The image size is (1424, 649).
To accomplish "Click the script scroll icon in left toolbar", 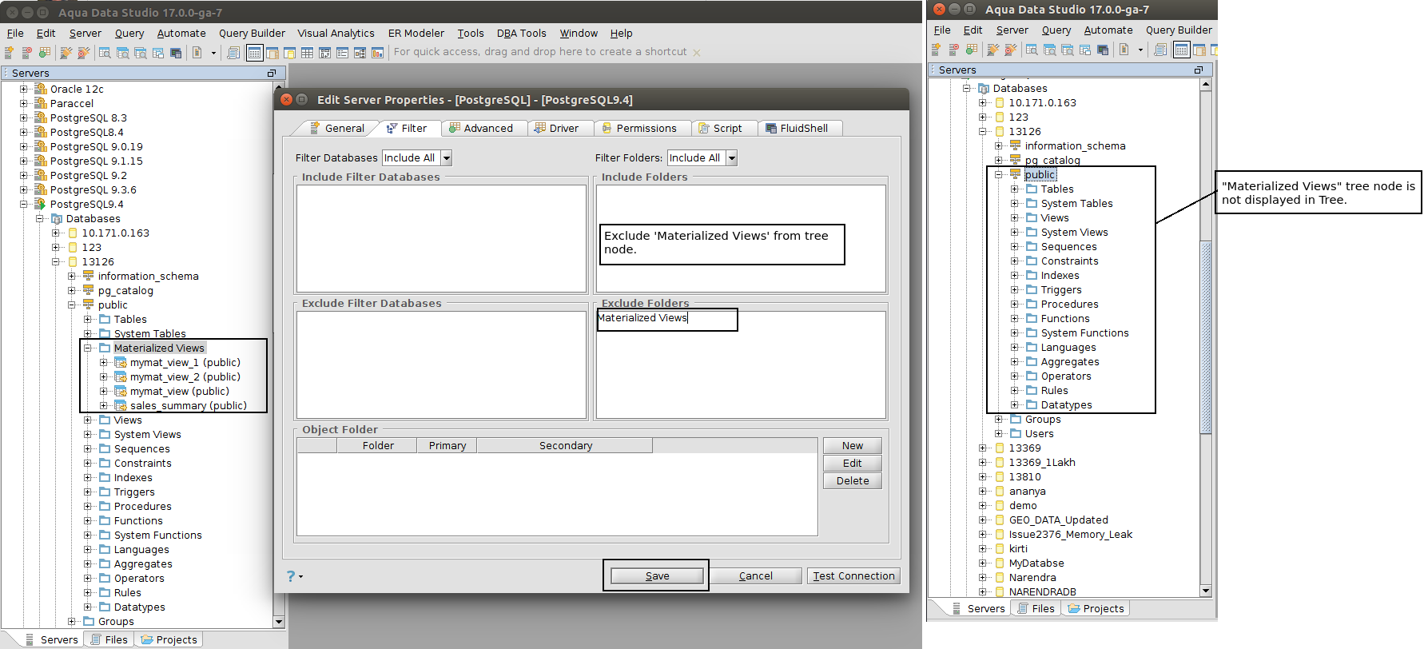I will [x=233, y=53].
